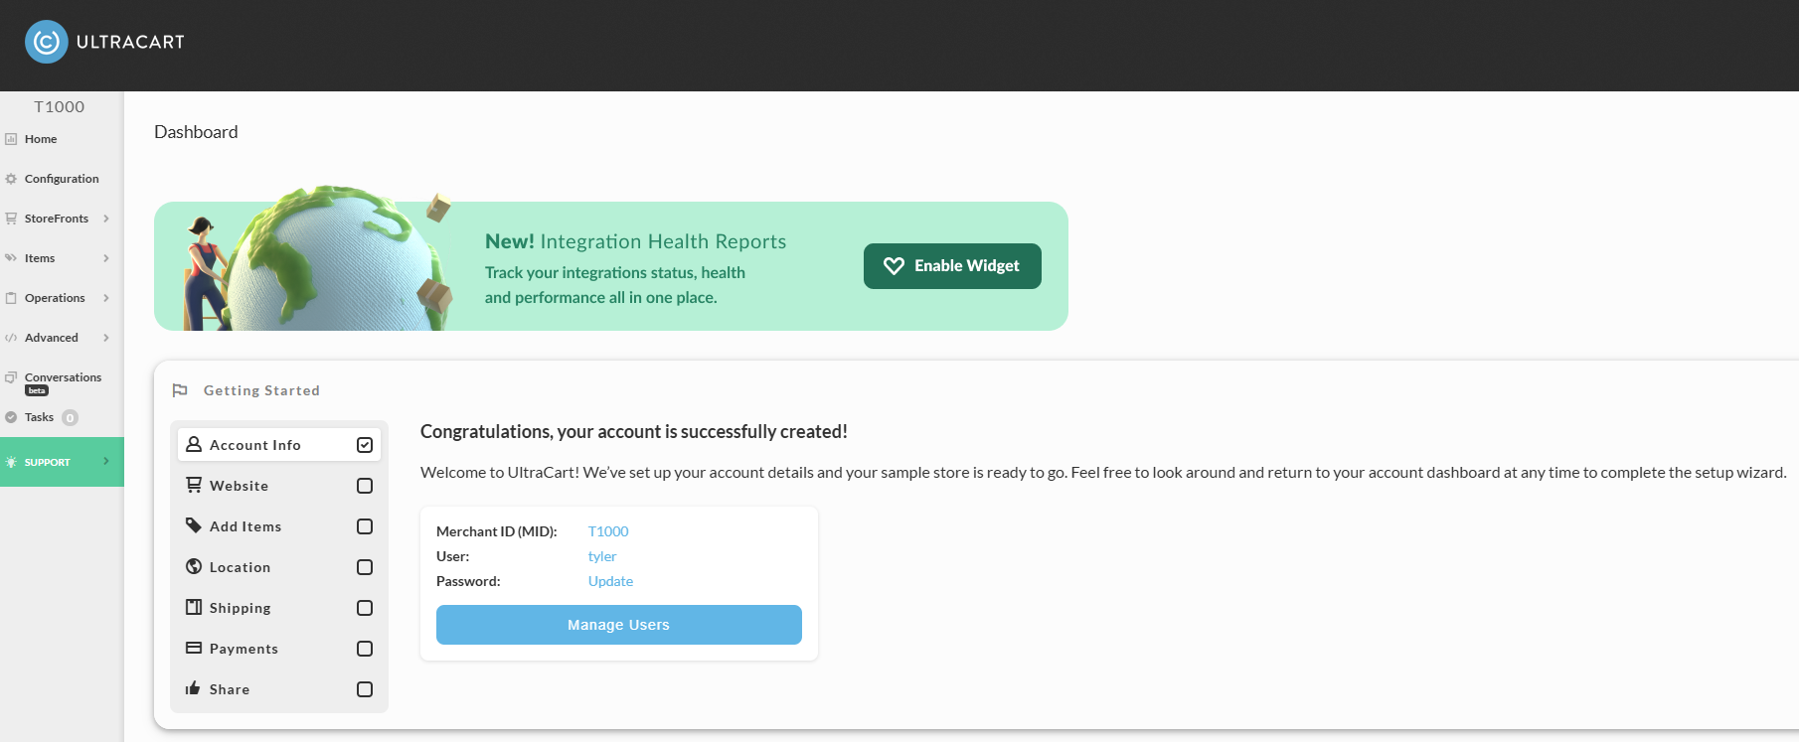Open the tyler user link
Image resolution: width=1799 pixels, height=742 pixels.
click(x=602, y=556)
